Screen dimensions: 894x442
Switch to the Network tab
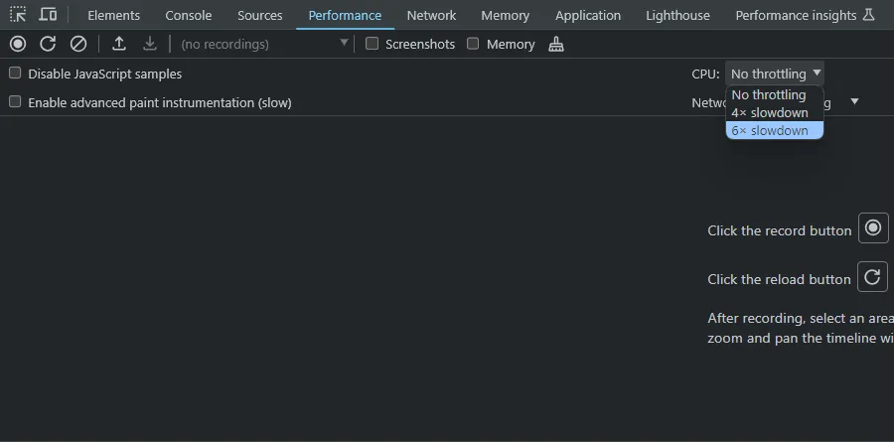pyautogui.click(x=431, y=16)
